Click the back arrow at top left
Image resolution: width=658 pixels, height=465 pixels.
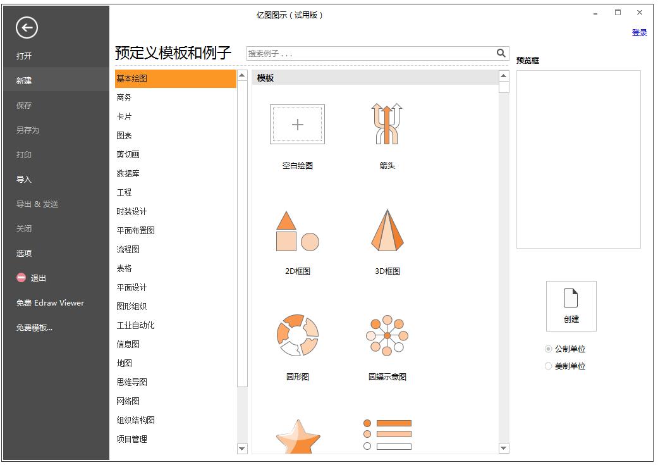26,28
